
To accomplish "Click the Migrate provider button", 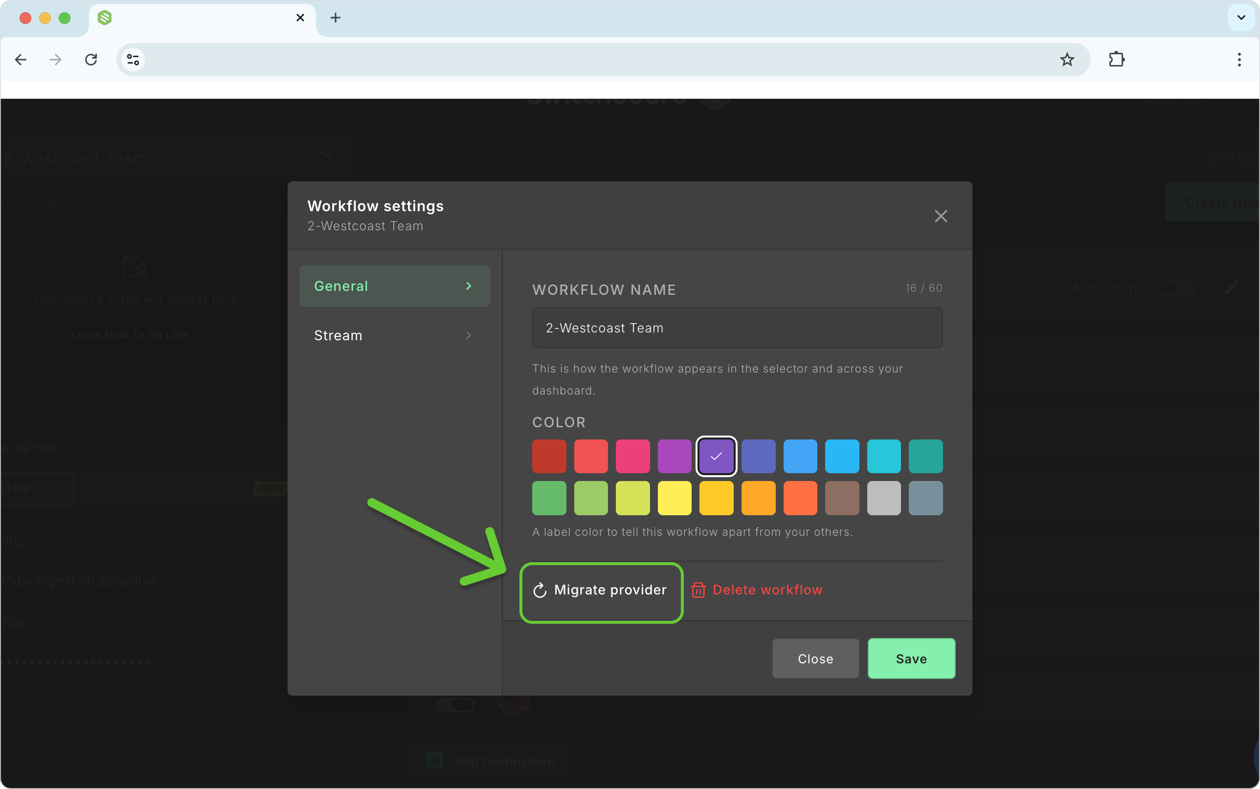I will tap(601, 590).
